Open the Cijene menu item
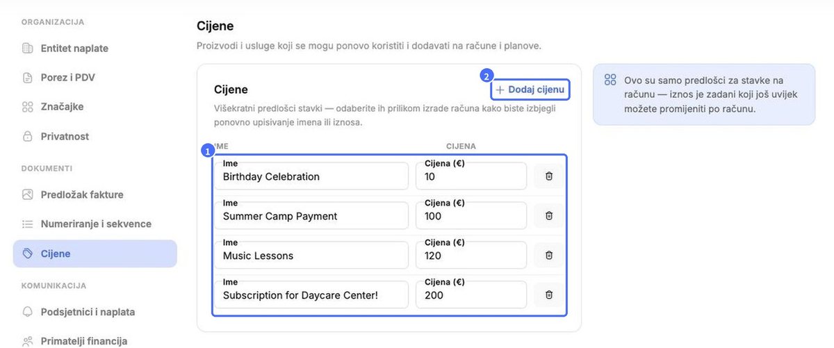 pos(95,254)
